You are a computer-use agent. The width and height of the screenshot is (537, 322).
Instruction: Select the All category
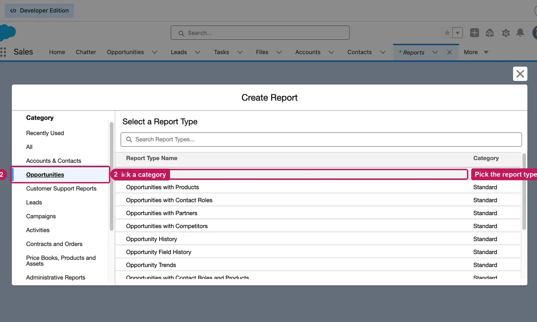[x=29, y=147]
